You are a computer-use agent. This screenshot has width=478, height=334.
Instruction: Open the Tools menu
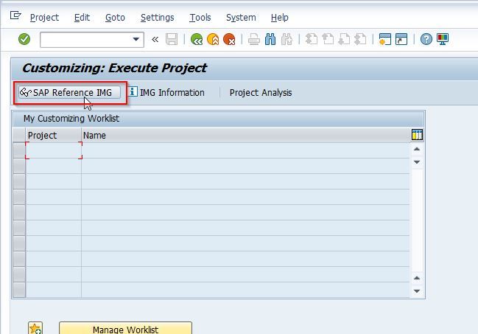click(x=200, y=18)
